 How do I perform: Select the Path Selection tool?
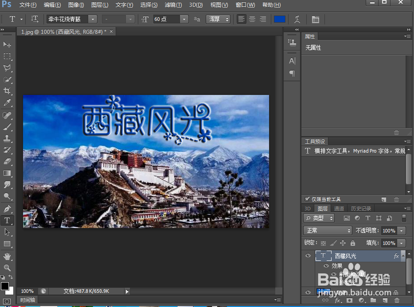7,232
